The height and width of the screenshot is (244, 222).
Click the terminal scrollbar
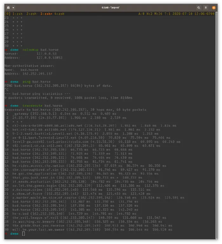pyautogui.click(x=217, y=125)
